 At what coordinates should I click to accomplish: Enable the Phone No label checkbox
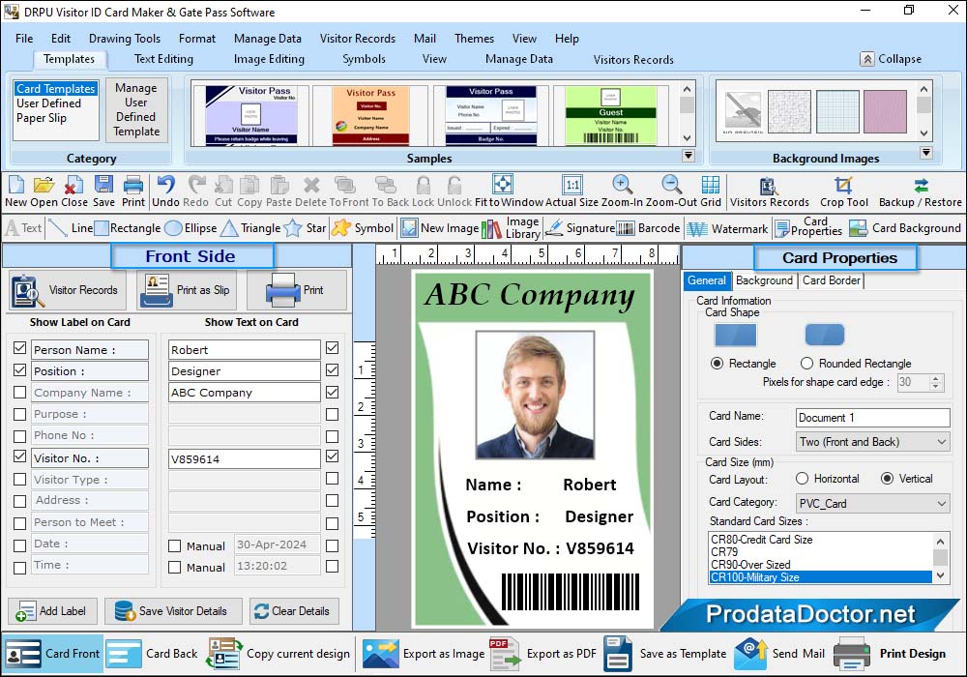point(19,436)
